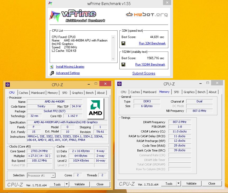Click the 1024M best score 1565,716 sec
This screenshot has width=228, height=193.
[x=155, y=58]
